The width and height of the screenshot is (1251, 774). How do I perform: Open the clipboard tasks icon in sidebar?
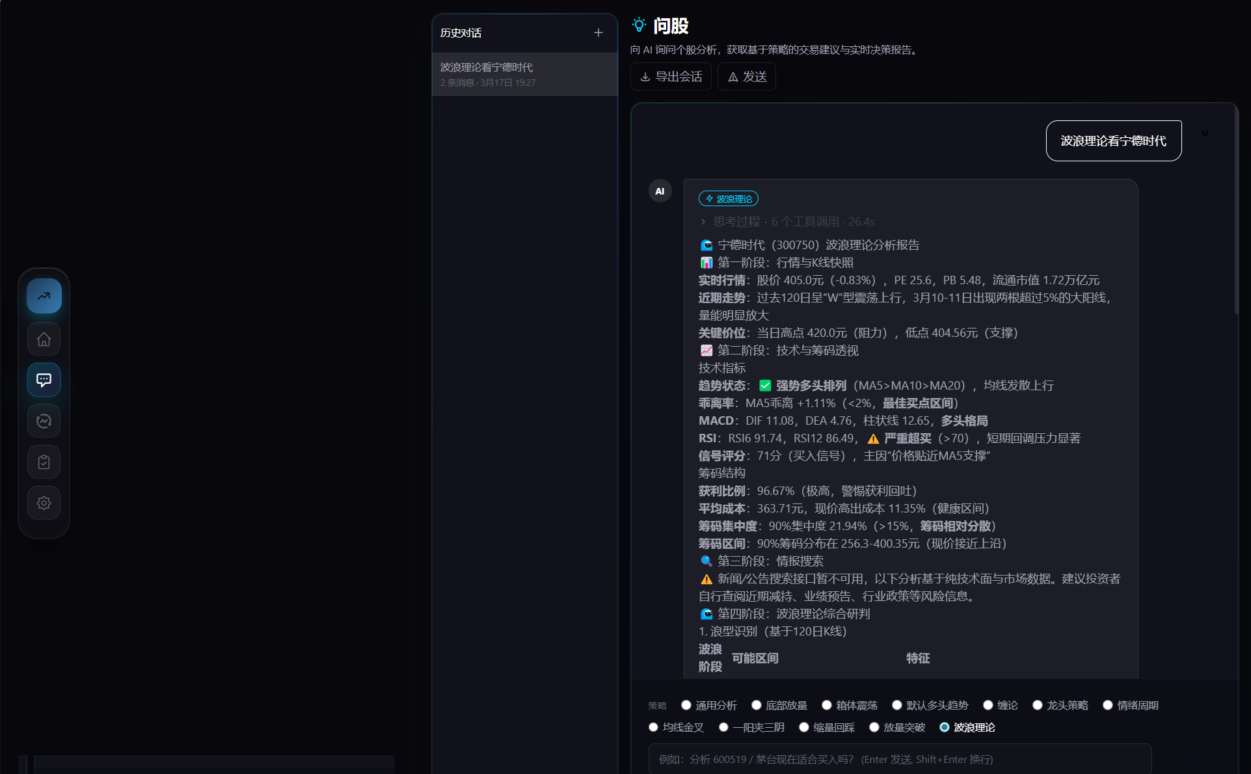pos(44,462)
